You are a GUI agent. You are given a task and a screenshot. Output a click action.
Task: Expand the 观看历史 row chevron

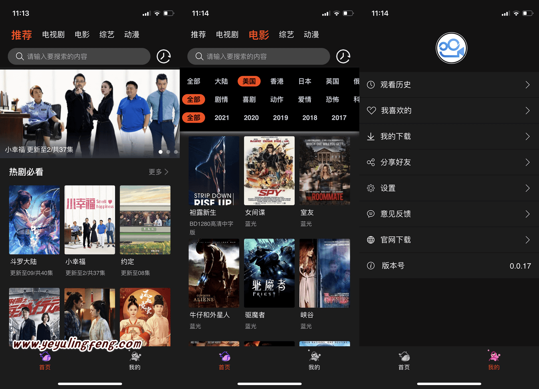[x=528, y=85]
